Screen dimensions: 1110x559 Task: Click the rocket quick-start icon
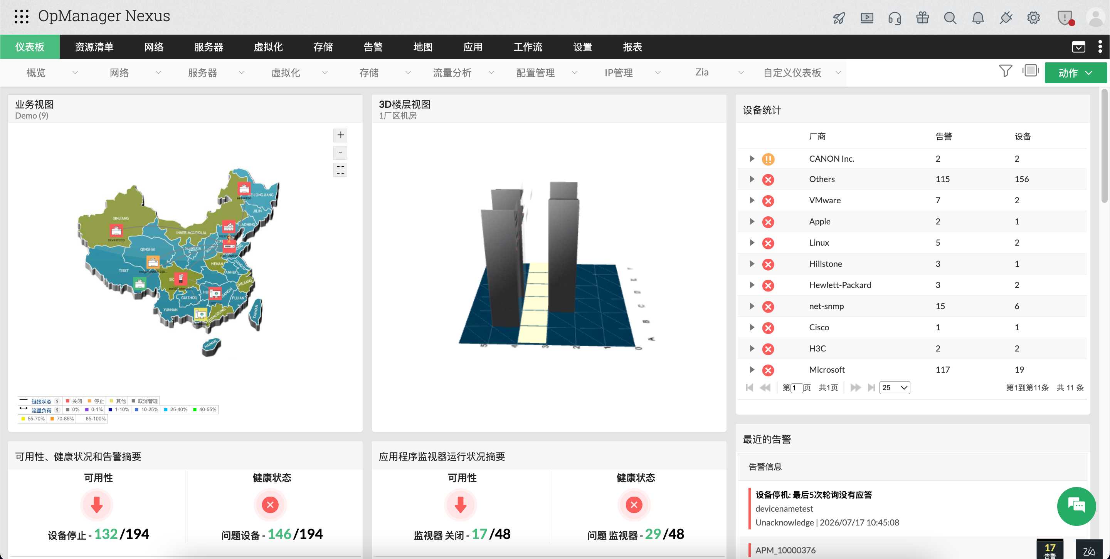(x=839, y=18)
